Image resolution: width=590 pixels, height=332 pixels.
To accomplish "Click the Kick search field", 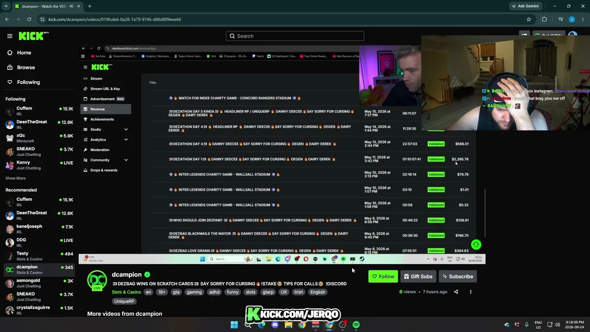I will tap(295, 36).
